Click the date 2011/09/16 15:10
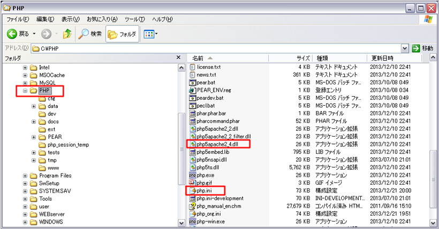Screen dimensions: 439x229 391,207
